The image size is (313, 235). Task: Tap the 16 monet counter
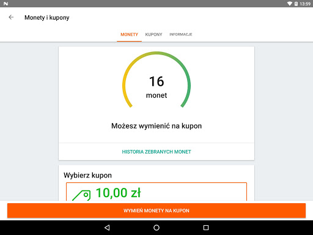point(156,87)
